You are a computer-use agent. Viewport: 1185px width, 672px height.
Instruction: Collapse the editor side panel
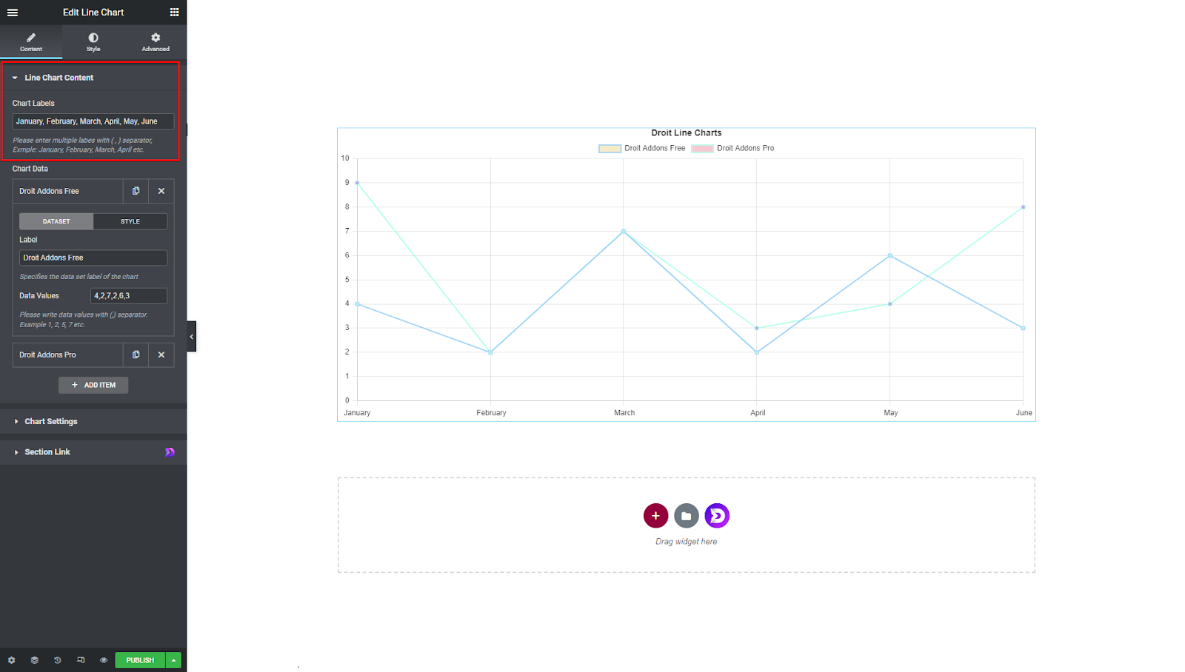tap(191, 337)
